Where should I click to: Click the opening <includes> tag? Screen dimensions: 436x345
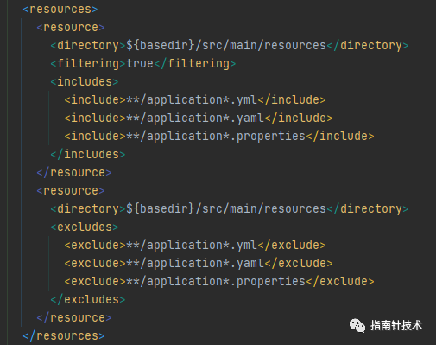pos(85,81)
